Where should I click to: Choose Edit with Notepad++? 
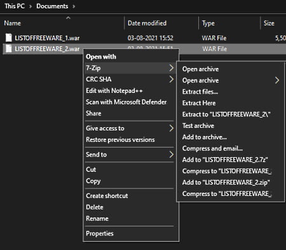click(x=114, y=91)
